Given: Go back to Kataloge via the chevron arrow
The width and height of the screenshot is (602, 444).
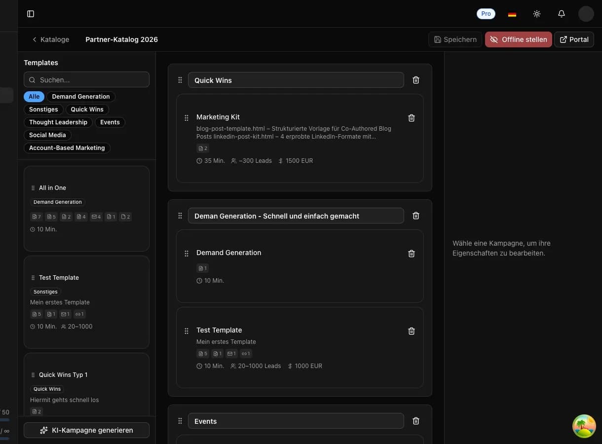Looking at the screenshot, I should point(34,39).
